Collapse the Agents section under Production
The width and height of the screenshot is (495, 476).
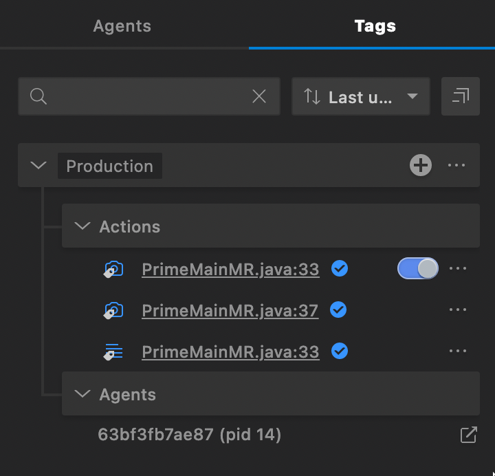coord(82,394)
